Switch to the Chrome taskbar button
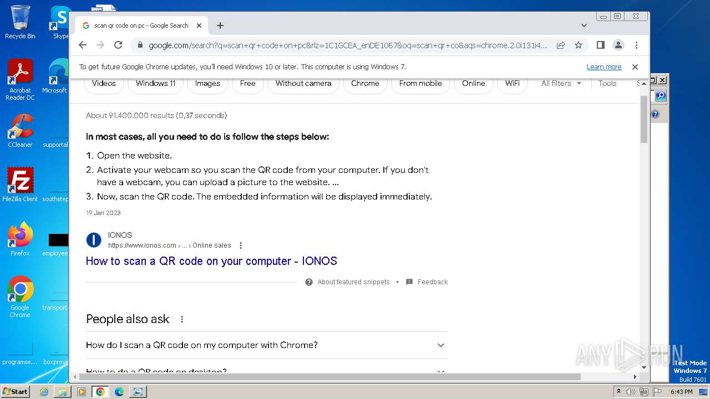This screenshot has width=710, height=399. pos(100,392)
